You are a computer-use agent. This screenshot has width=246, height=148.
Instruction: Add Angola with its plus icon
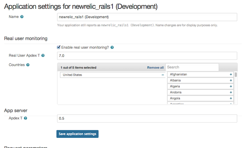point(231,98)
